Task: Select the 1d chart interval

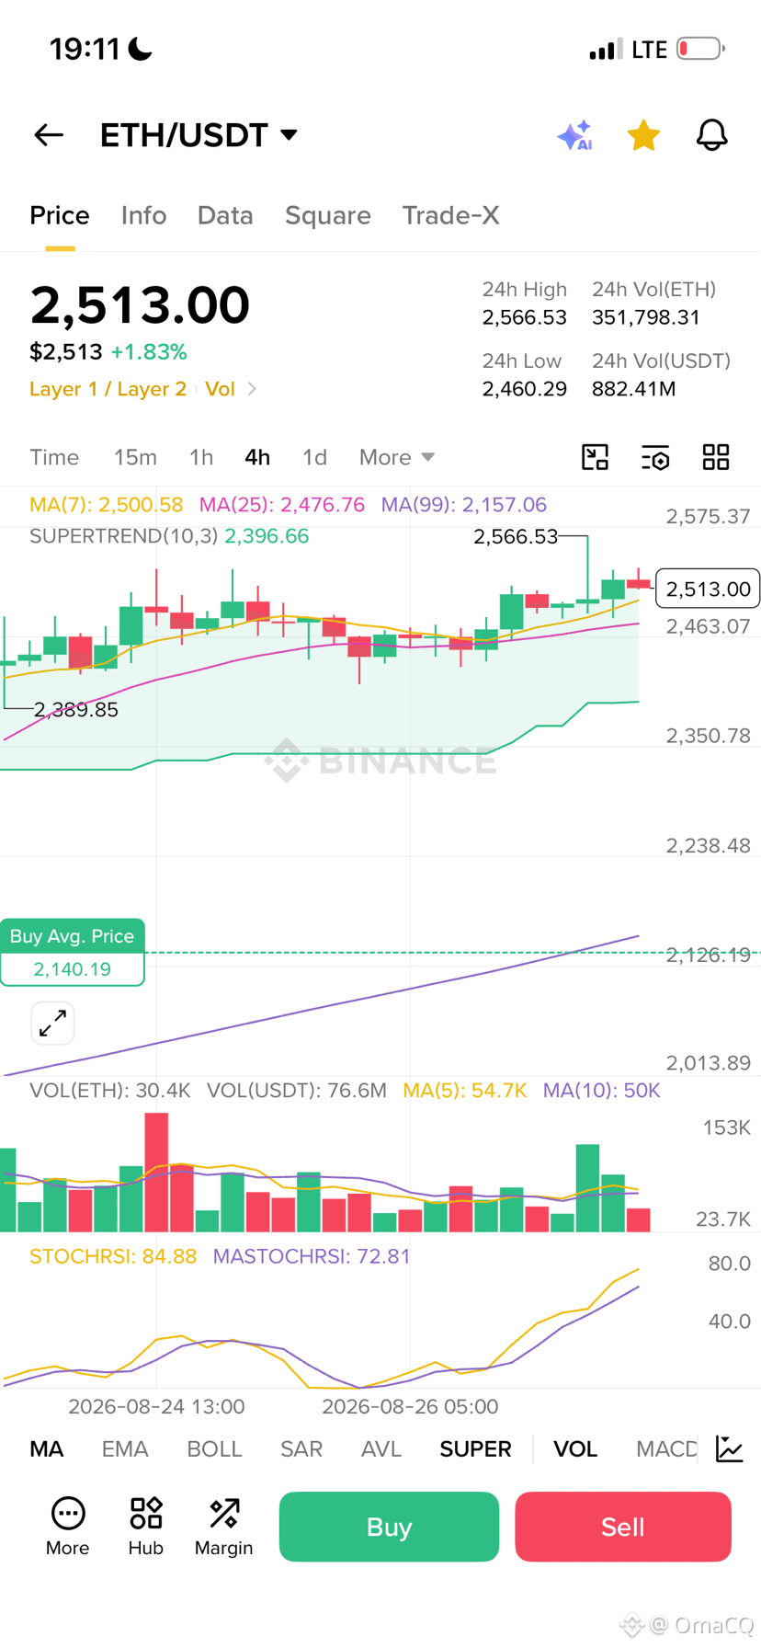Action: (x=314, y=457)
